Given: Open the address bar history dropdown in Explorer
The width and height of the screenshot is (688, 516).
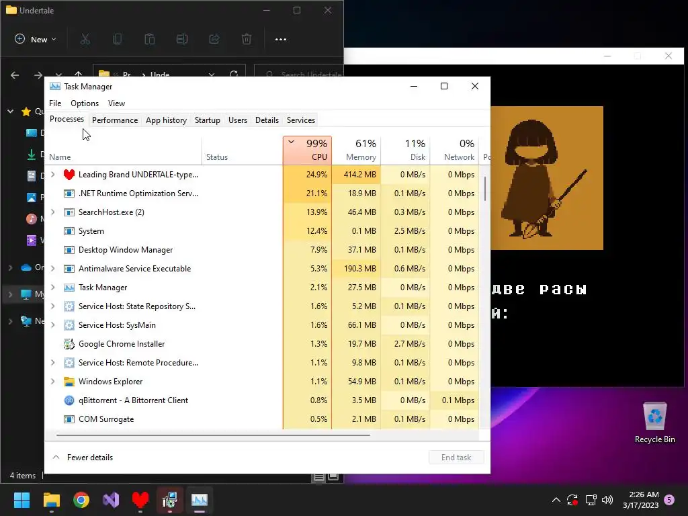Looking at the screenshot, I should [x=212, y=75].
